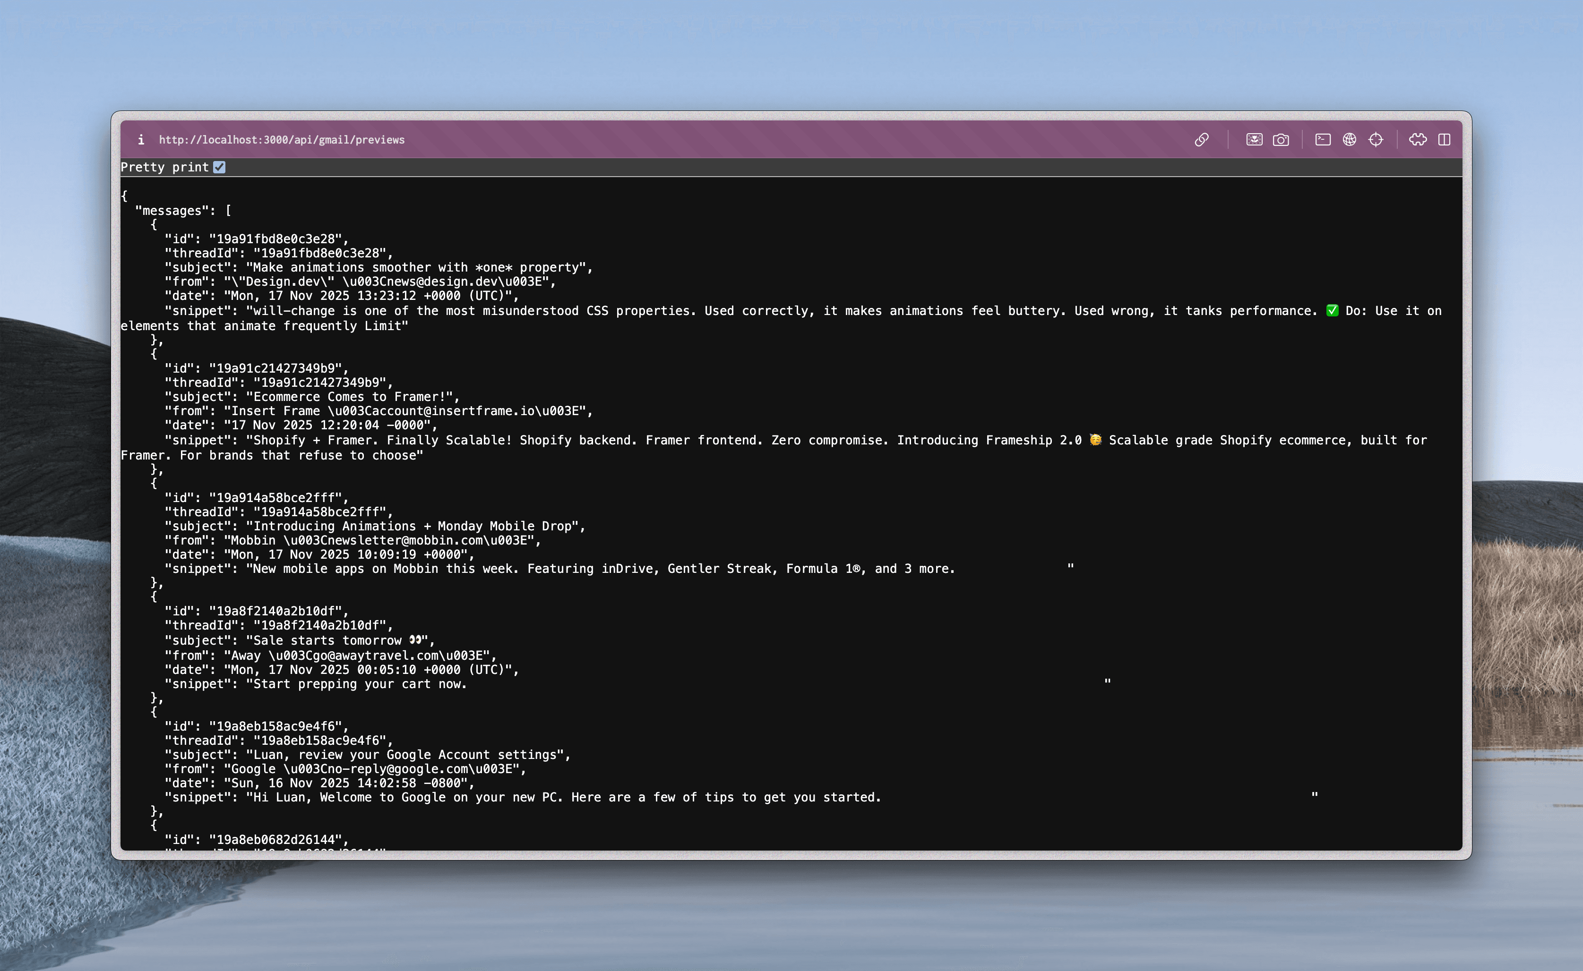Click subject "Make animations smoother with *one* property"
The image size is (1583, 971).
[x=379, y=267]
